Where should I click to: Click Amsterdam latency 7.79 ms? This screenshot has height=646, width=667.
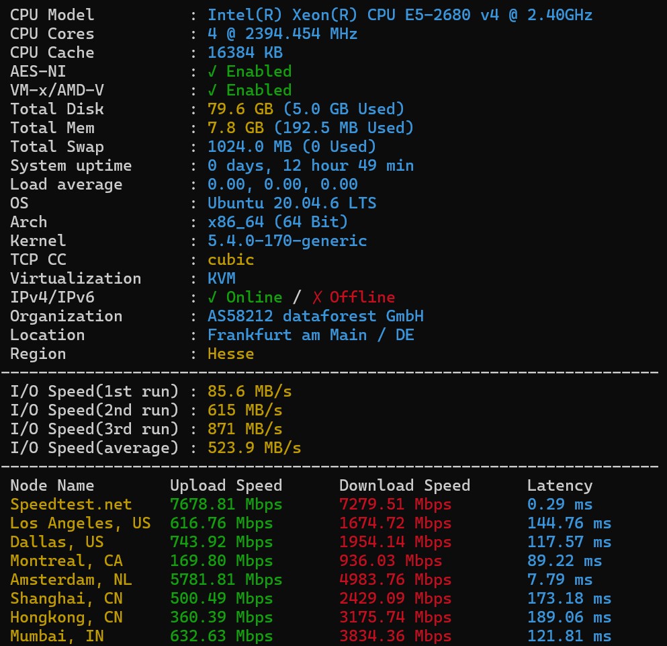point(560,580)
